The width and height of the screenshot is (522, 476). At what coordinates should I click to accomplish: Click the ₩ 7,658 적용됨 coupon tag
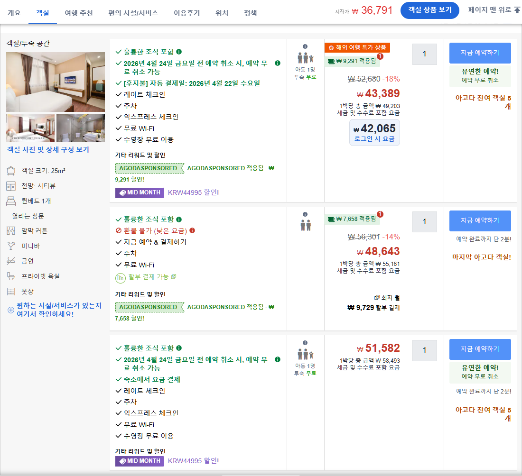point(353,219)
